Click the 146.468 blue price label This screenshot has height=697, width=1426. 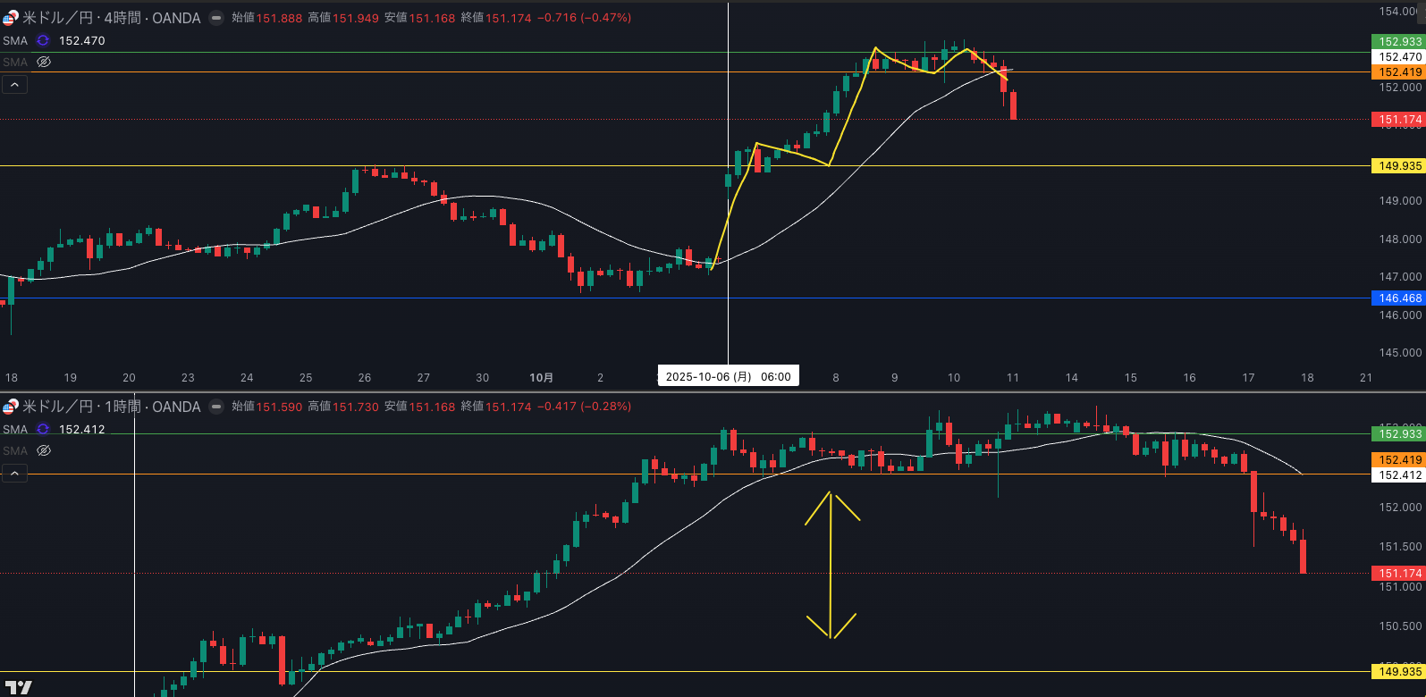(x=1398, y=298)
